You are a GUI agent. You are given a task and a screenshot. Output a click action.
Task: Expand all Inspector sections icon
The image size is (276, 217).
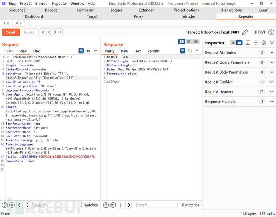click(x=248, y=43)
